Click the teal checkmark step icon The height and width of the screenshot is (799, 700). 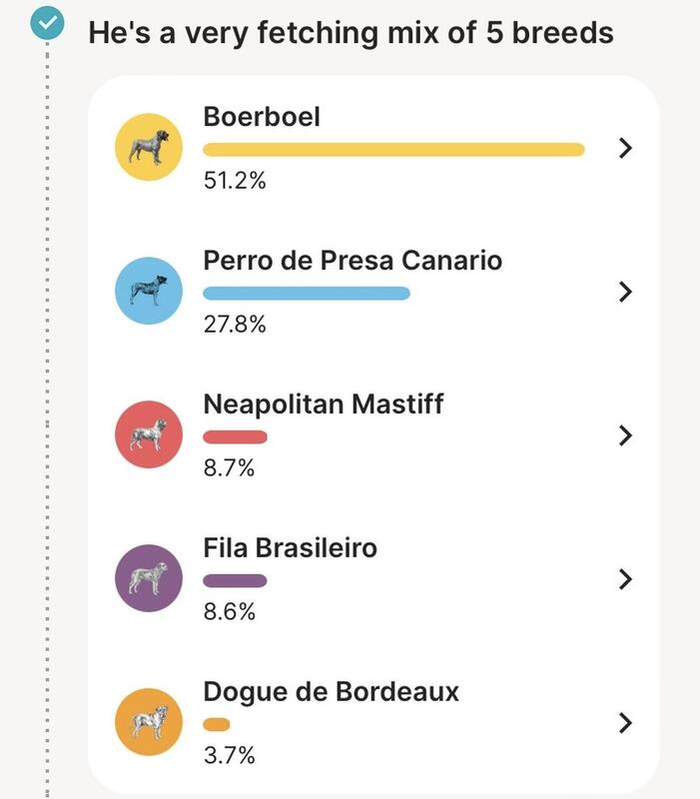(x=47, y=23)
